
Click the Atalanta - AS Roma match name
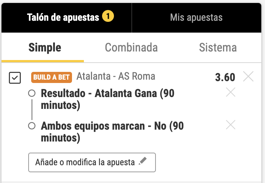[116, 76]
